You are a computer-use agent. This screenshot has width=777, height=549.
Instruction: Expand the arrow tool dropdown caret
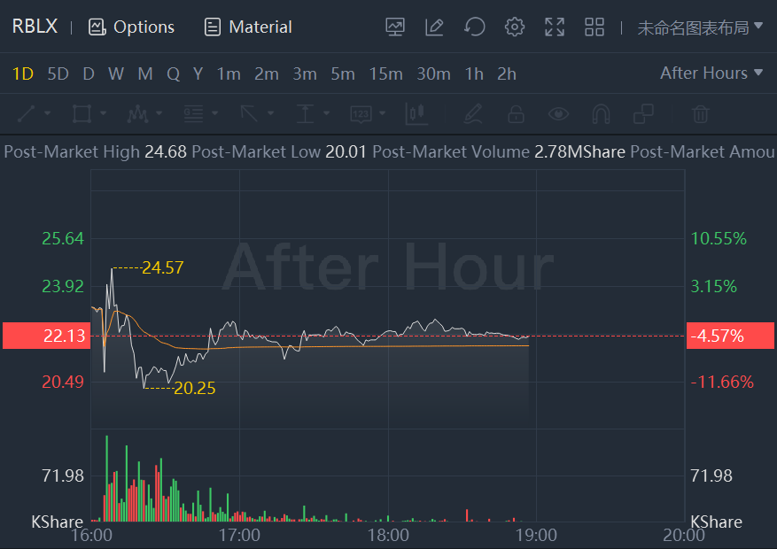tap(269, 113)
